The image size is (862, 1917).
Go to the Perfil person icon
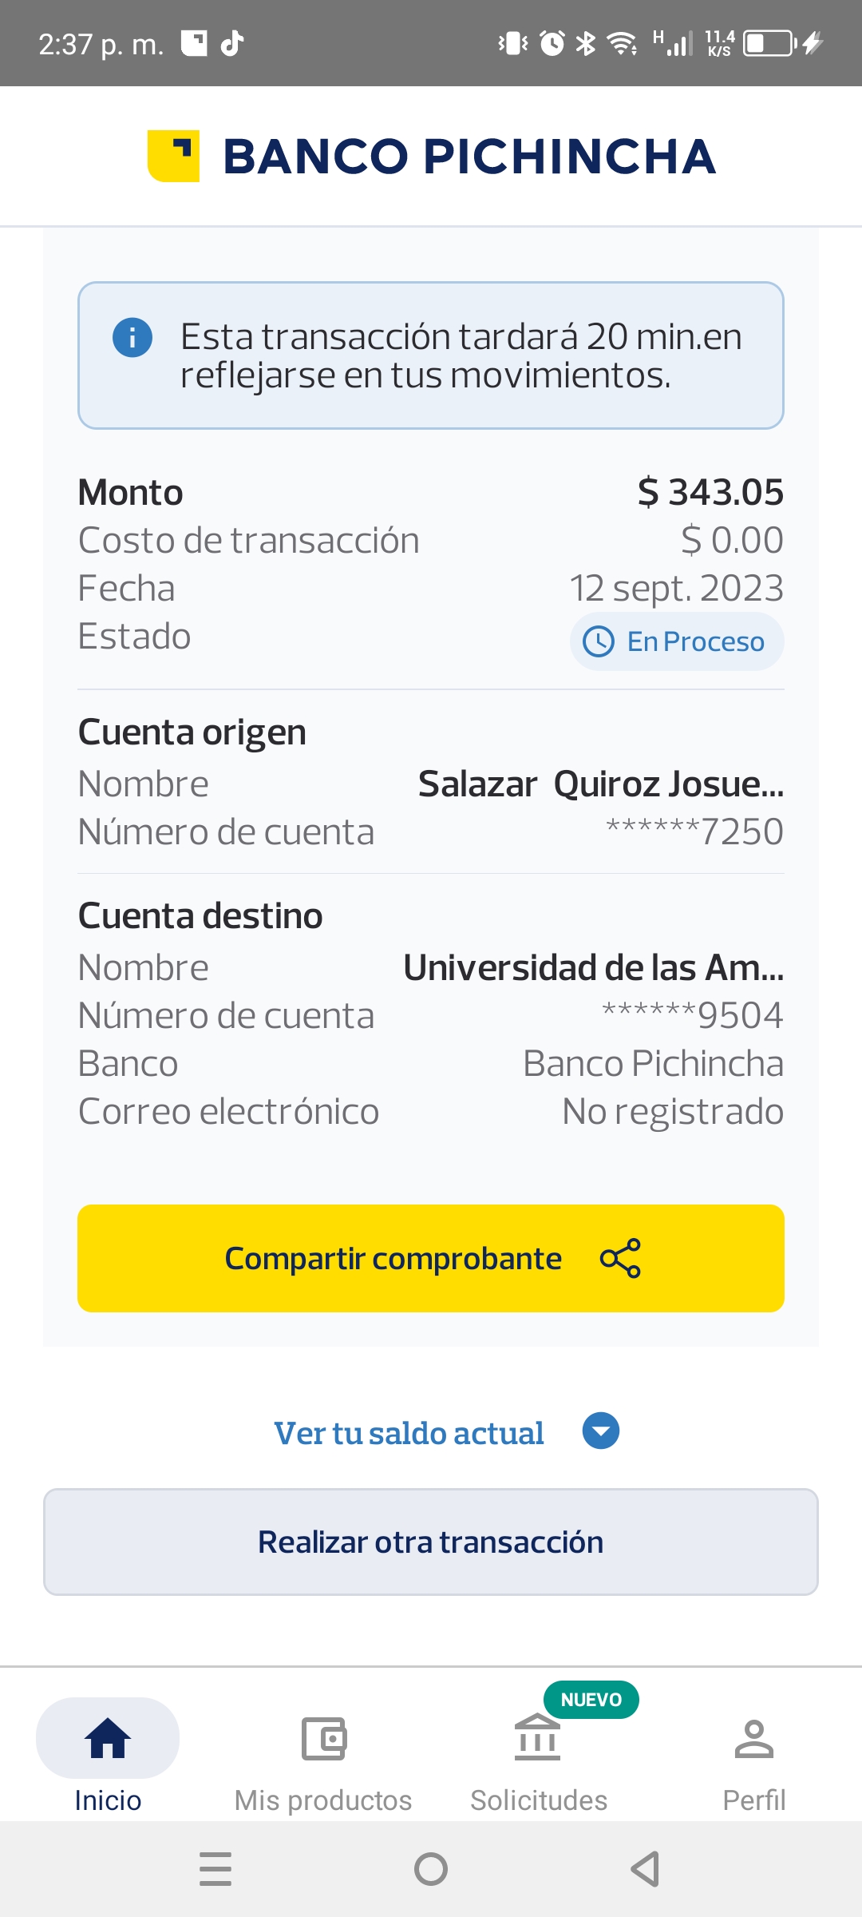pyautogui.click(x=753, y=1738)
